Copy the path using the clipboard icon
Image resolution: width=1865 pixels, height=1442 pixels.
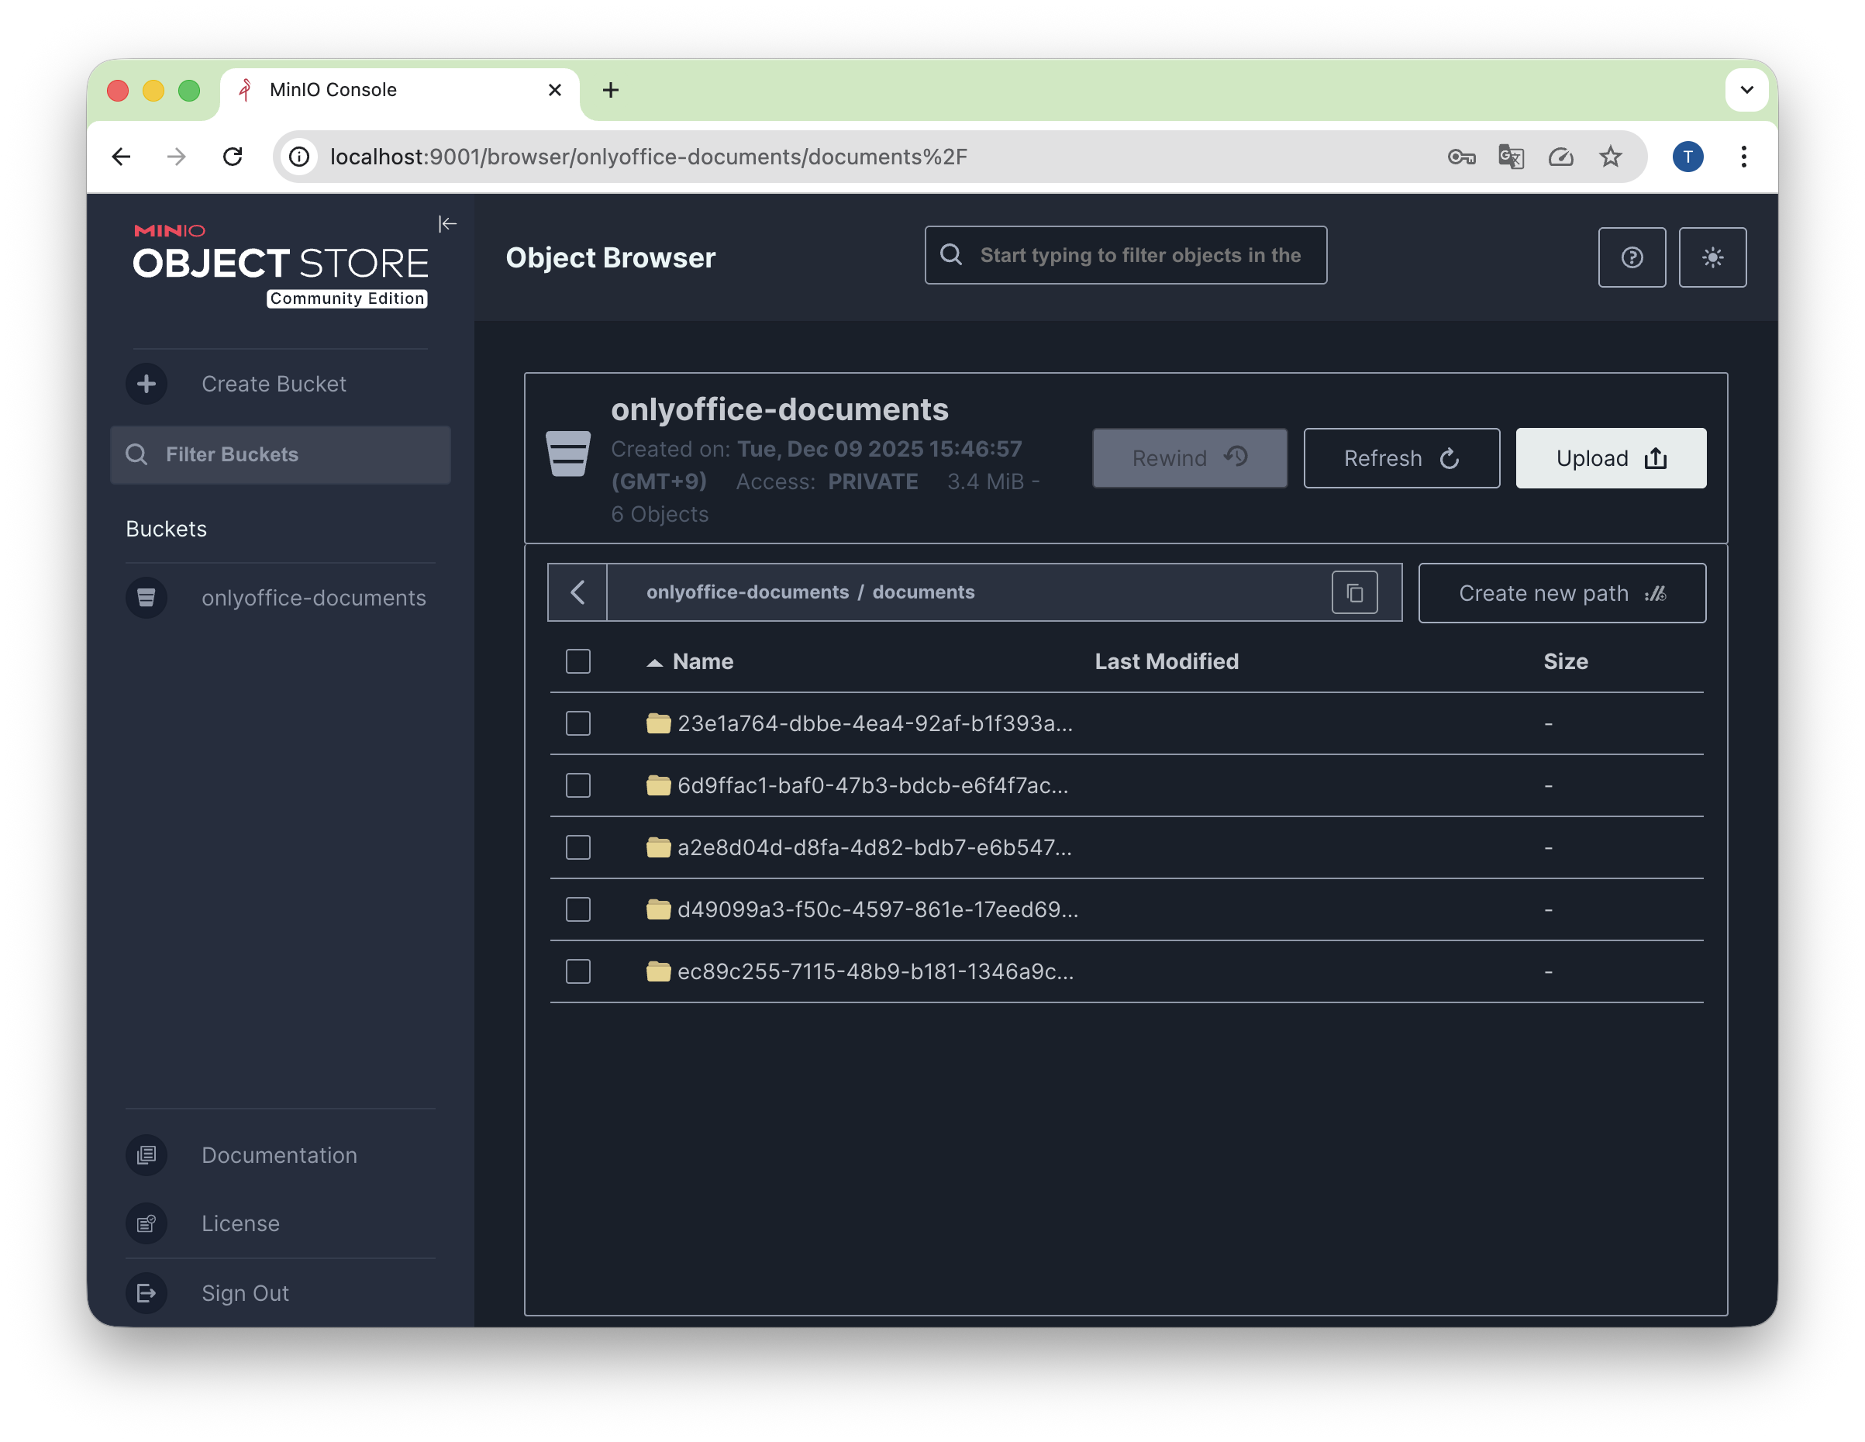[x=1354, y=592]
